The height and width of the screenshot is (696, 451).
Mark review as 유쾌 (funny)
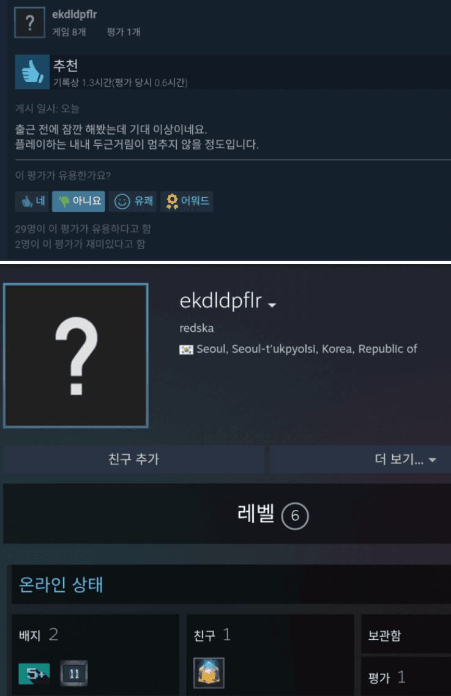132,201
